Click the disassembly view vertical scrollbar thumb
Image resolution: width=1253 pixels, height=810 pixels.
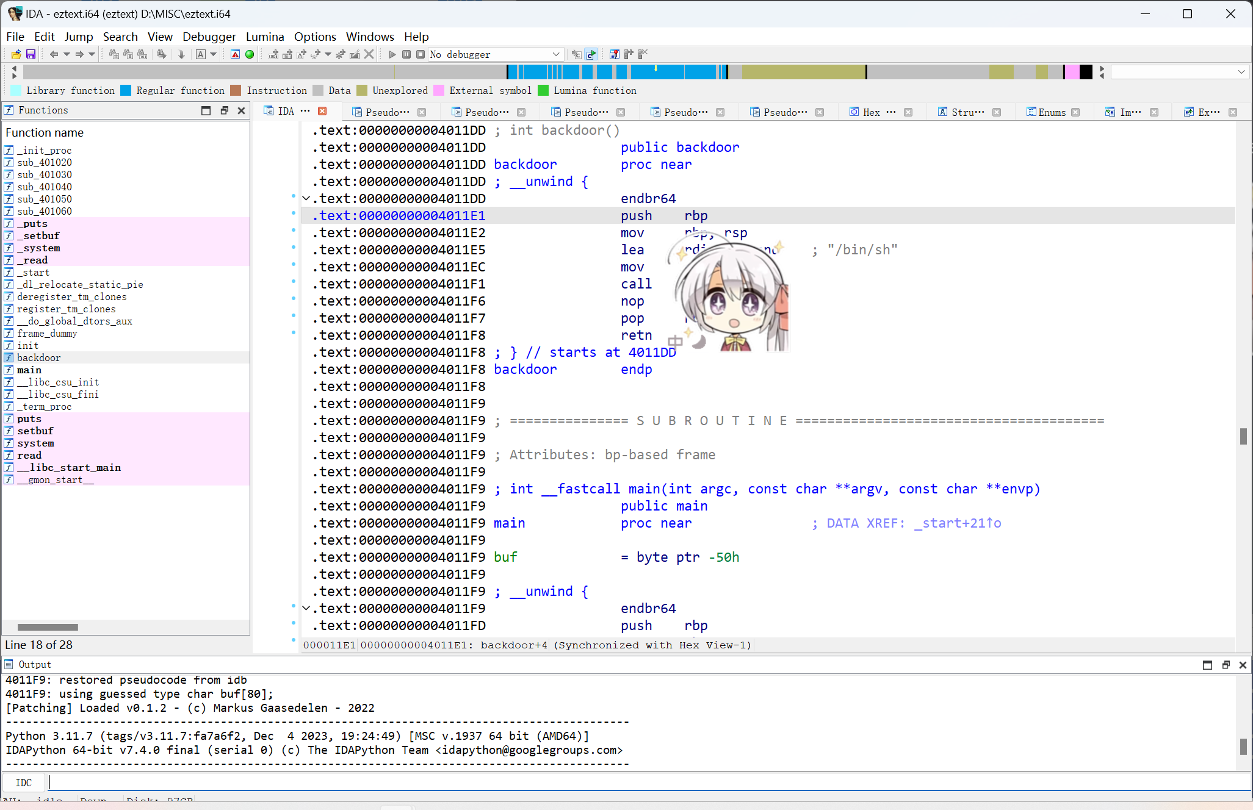1243,436
